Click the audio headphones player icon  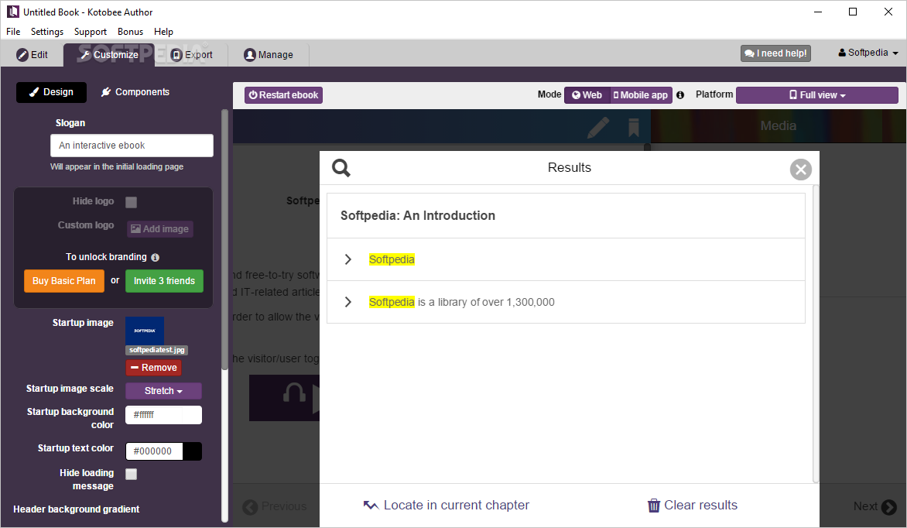coord(294,393)
